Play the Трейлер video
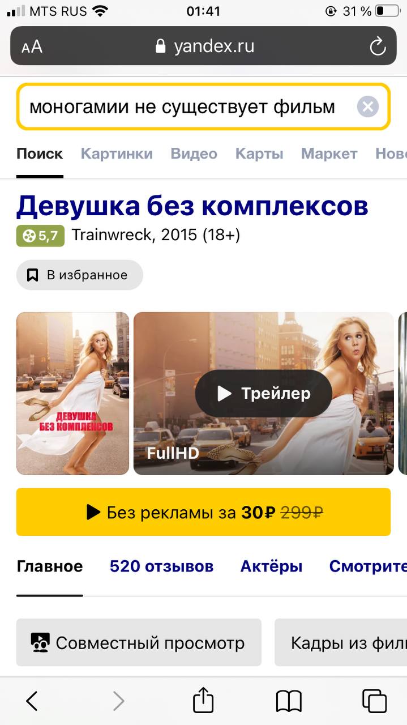Screen dimensions: 407x725 (264, 394)
